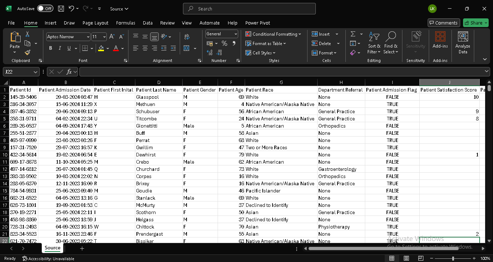Toggle Italic formatting

(x=60, y=48)
